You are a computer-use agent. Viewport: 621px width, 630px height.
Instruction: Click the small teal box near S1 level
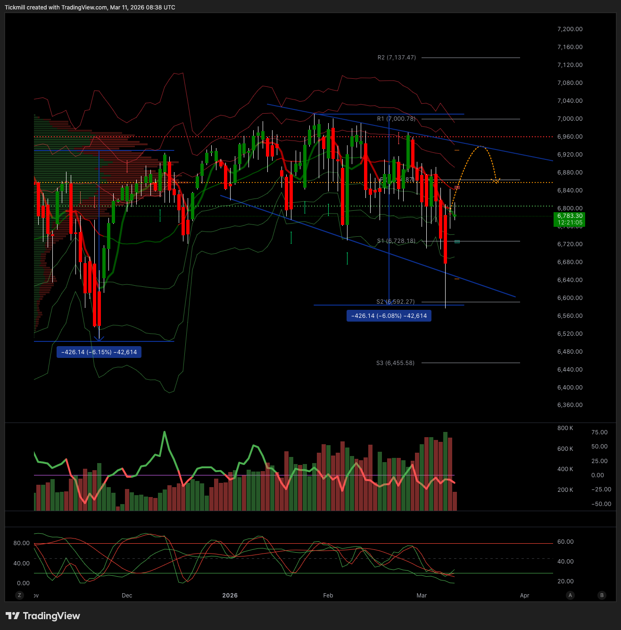pos(457,242)
